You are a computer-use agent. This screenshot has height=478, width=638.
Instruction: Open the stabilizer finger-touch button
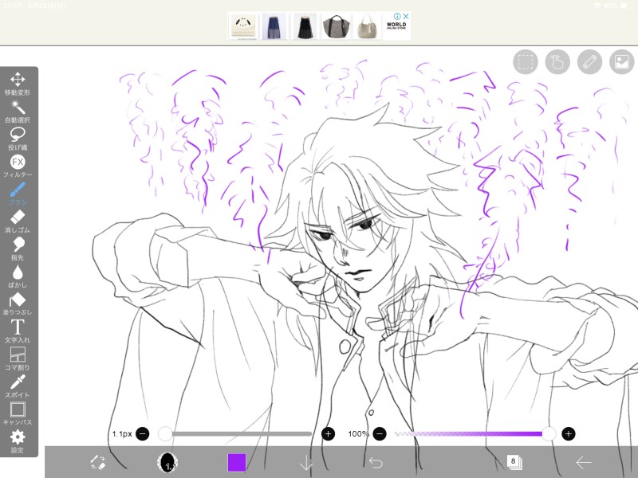557,62
